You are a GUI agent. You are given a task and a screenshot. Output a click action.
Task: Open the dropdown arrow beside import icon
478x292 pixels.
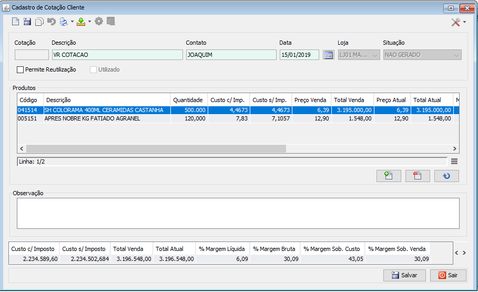click(x=89, y=22)
